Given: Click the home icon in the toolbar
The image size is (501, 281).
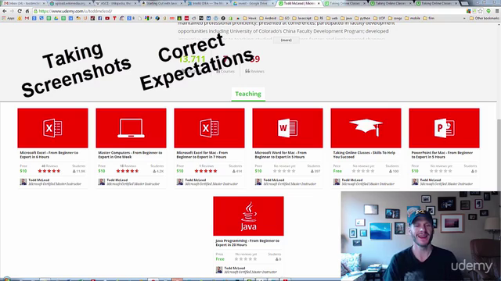Looking at the screenshot, I should tap(27, 11).
